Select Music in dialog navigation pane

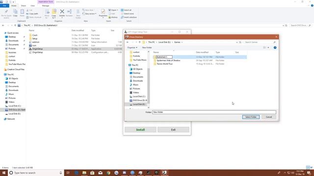click(135, 85)
